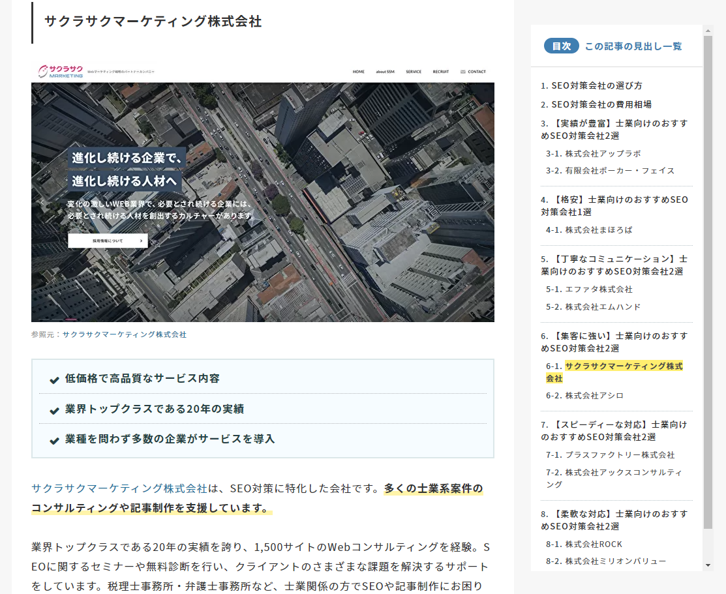Screen dimensions: 726x594
Task: Click about SSM in embedded site navigation
Action: click(386, 72)
